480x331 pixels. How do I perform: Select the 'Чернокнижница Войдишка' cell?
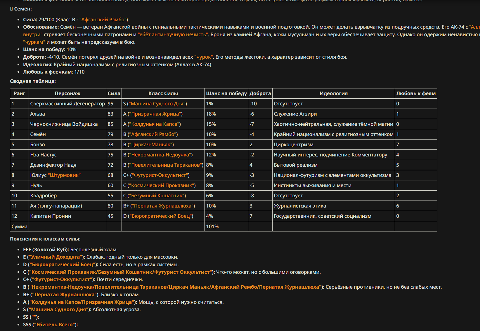click(x=67, y=124)
